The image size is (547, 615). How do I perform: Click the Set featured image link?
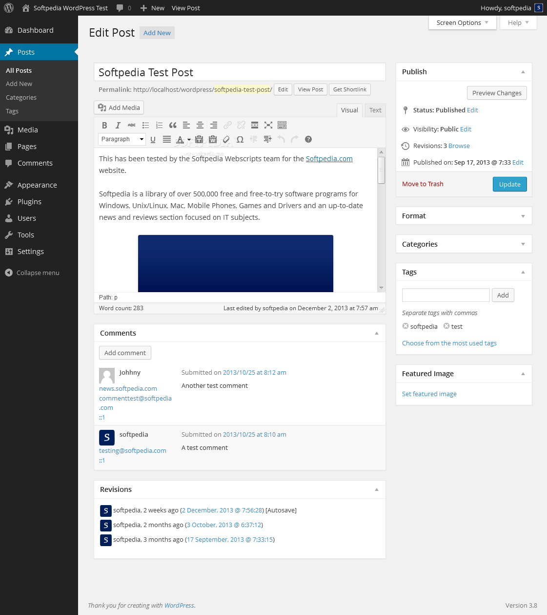(429, 394)
